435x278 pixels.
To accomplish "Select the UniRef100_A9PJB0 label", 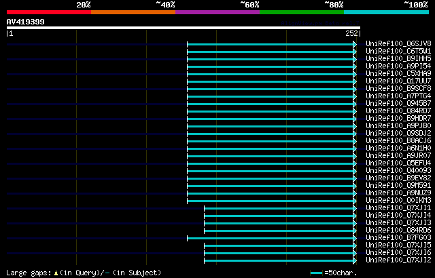I will [398, 126].
